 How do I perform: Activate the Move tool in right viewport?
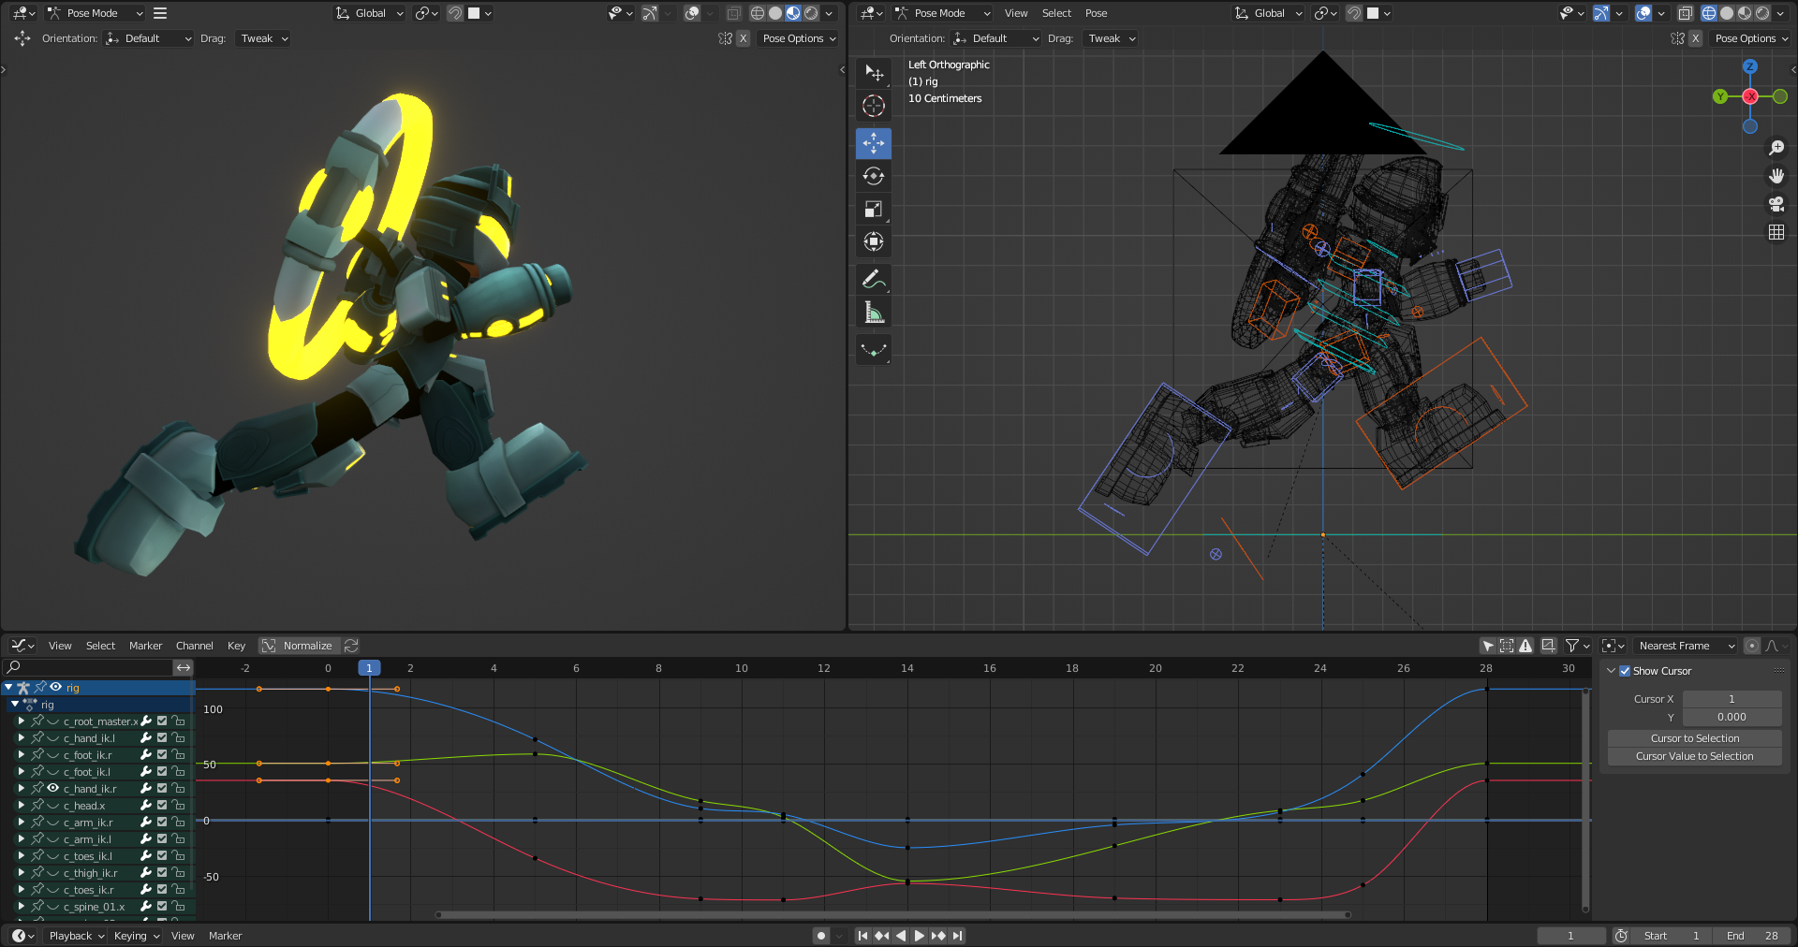[x=873, y=143]
